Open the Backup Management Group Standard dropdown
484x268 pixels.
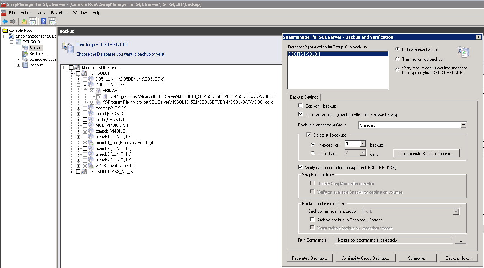[463, 125]
